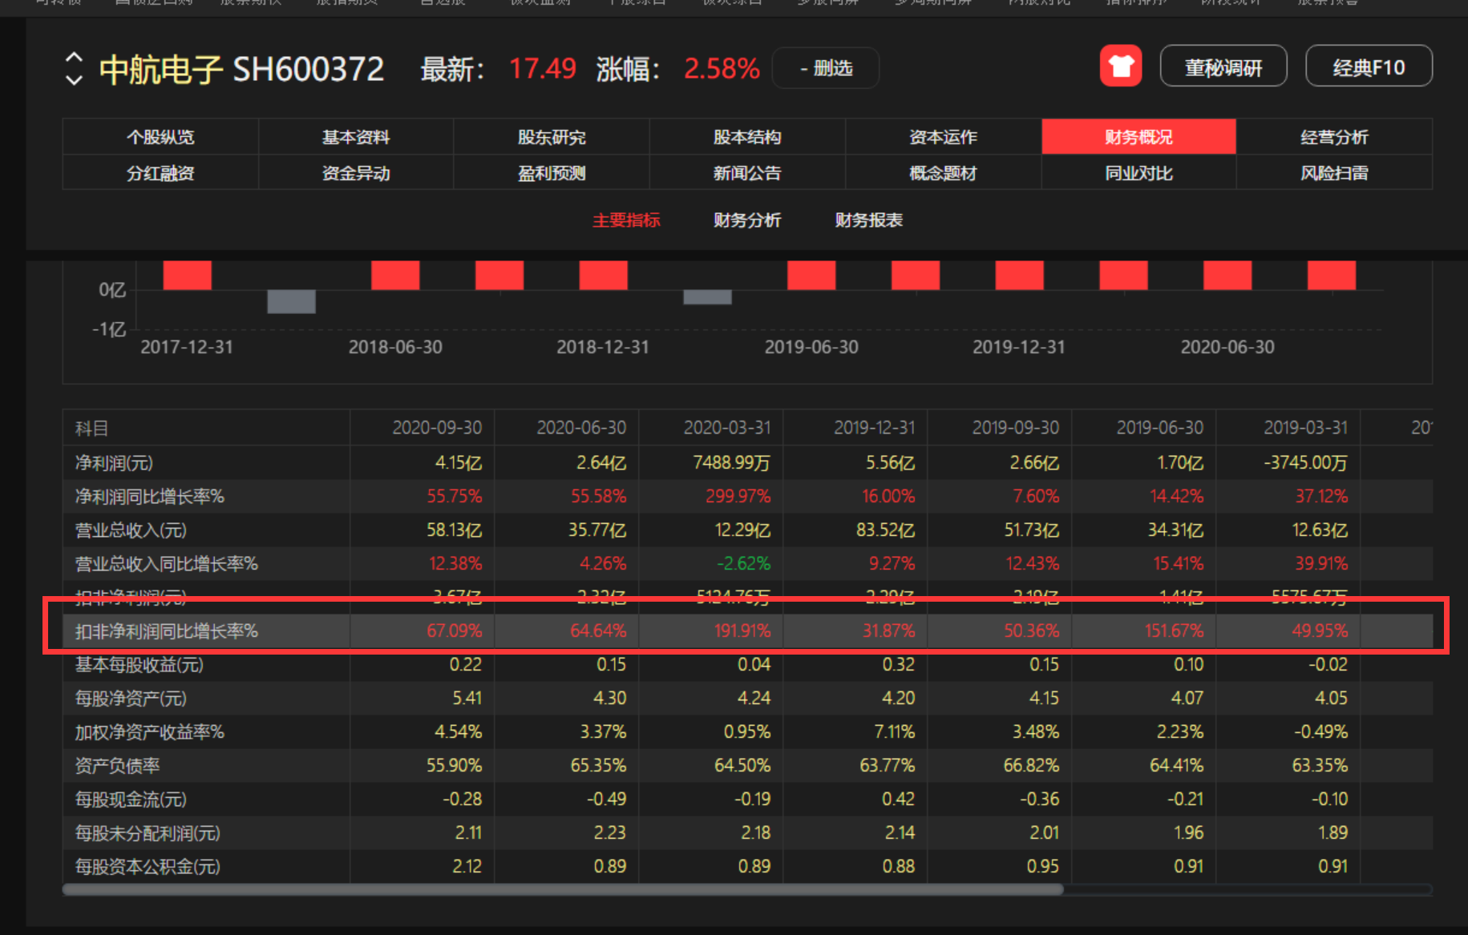Open 经营分析 tab

pos(1334,137)
